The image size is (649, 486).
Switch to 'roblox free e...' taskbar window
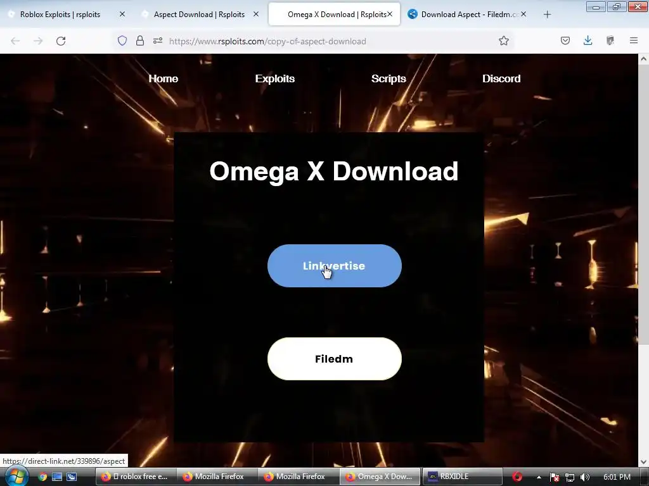(x=136, y=477)
